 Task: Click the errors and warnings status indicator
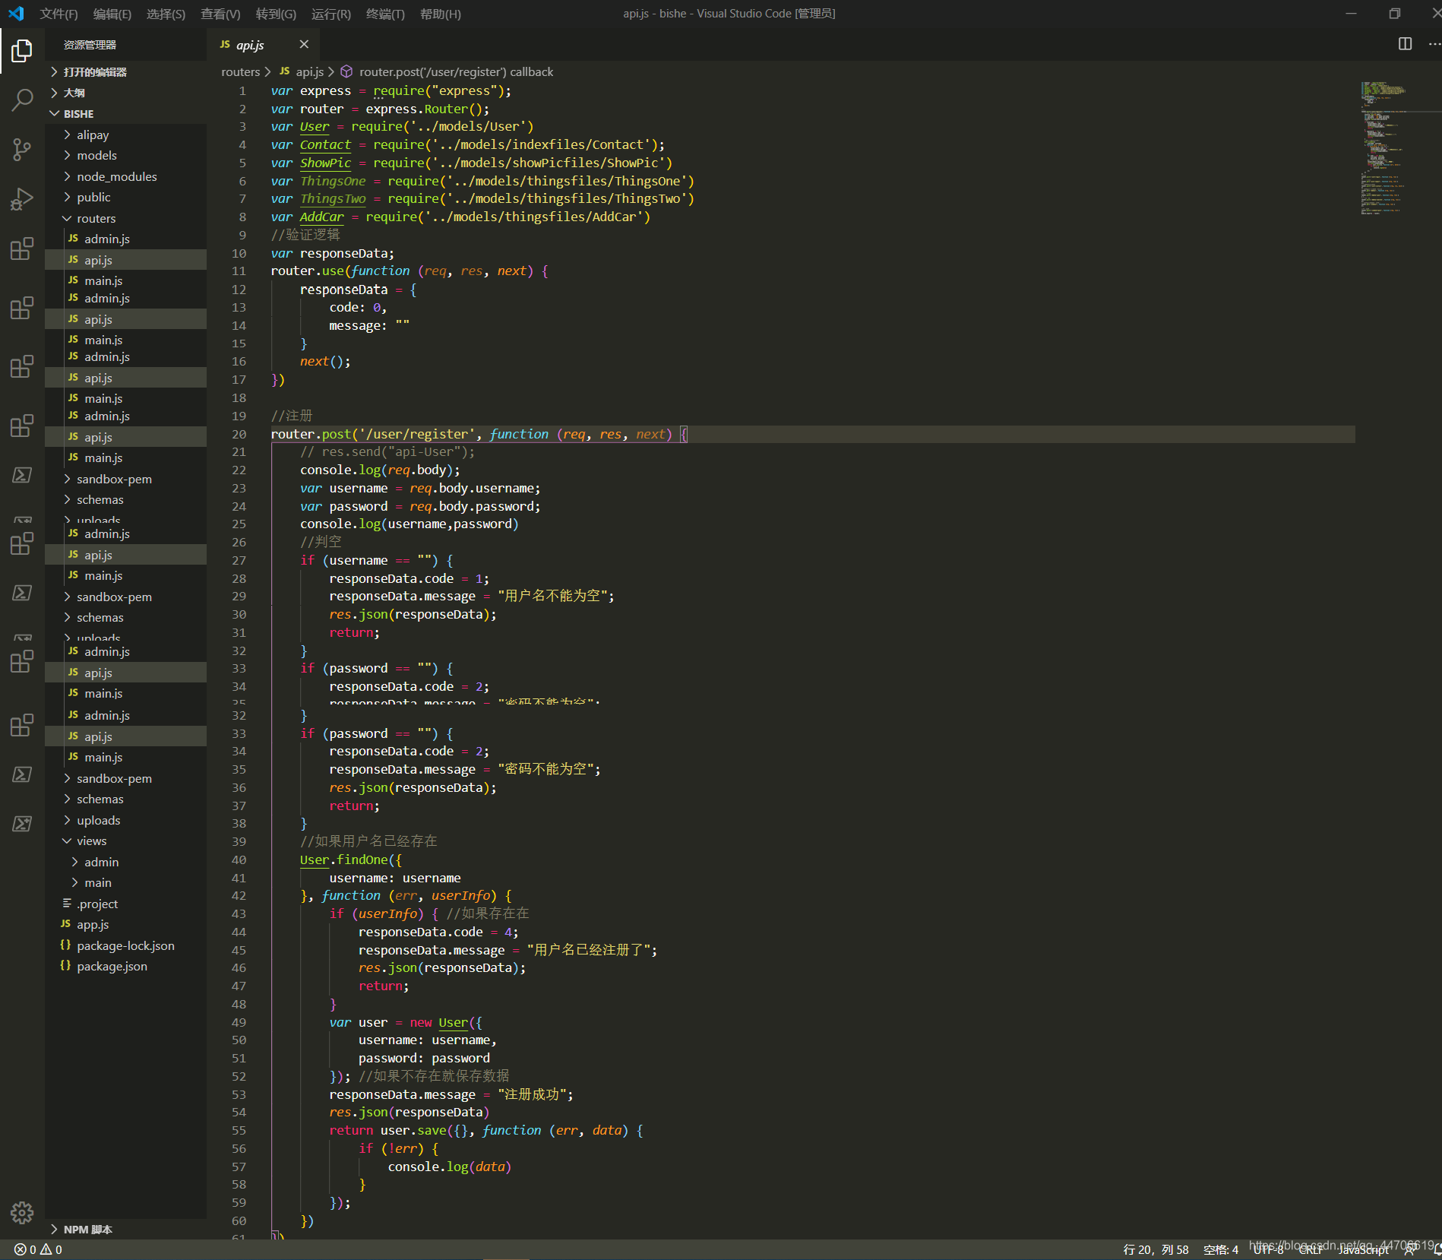38,1249
